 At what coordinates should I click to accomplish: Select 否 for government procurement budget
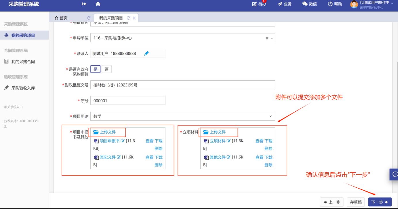pyautogui.click(x=106, y=69)
